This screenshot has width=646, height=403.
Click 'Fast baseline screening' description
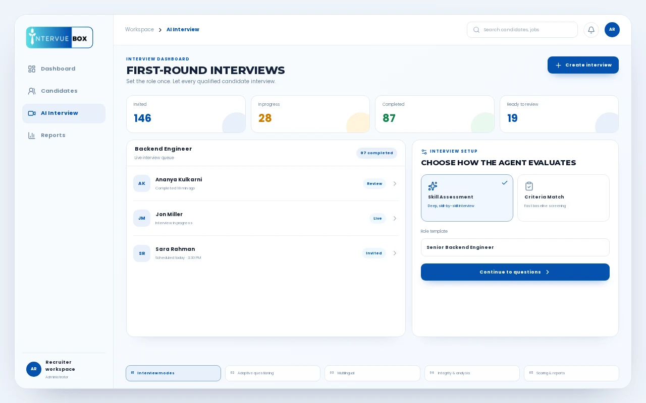tap(545, 206)
